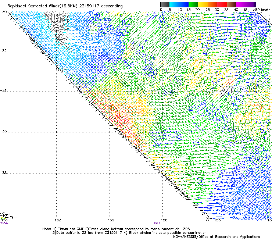This screenshot has width=272, height=239.
Task: Click the dark purple 45-50 knots swatch
Action: point(251,4)
